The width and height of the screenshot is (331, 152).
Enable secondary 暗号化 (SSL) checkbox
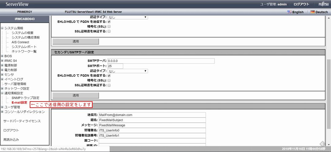109,80
